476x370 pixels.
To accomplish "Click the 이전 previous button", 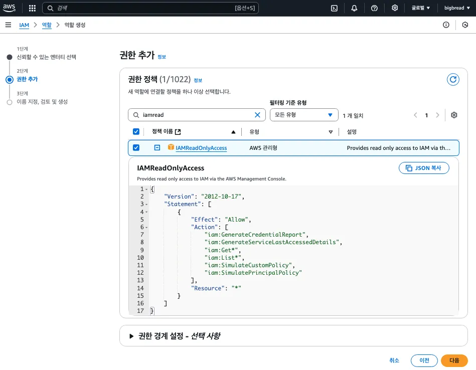I will [x=424, y=360].
